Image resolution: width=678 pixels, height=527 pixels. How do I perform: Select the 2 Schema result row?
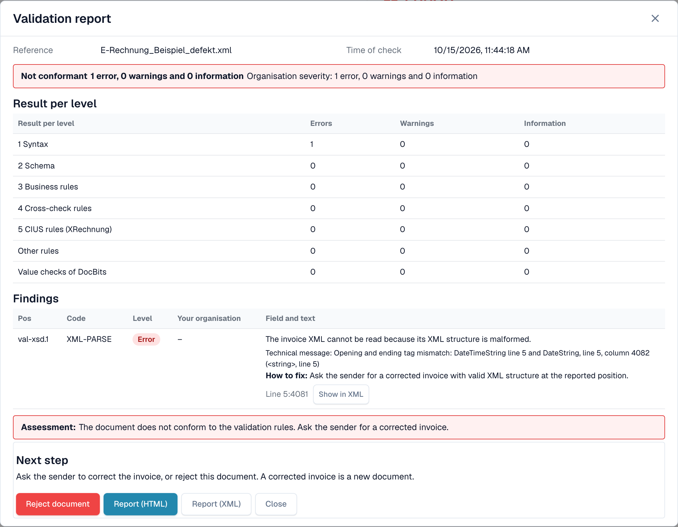[x=339, y=166]
